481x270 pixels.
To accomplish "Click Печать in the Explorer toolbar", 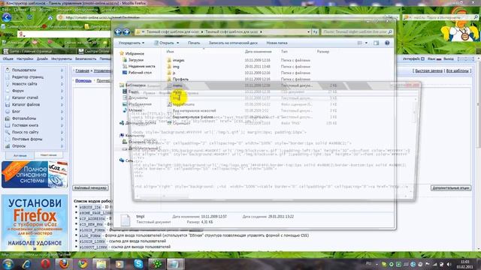I will pos(194,43).
